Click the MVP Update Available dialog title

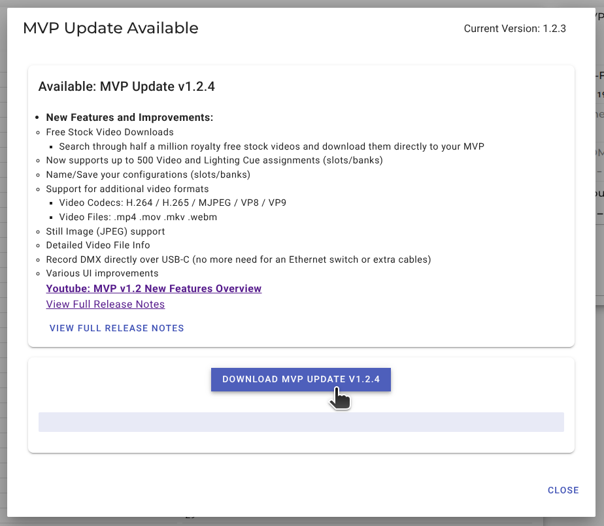tap(110, 28)
